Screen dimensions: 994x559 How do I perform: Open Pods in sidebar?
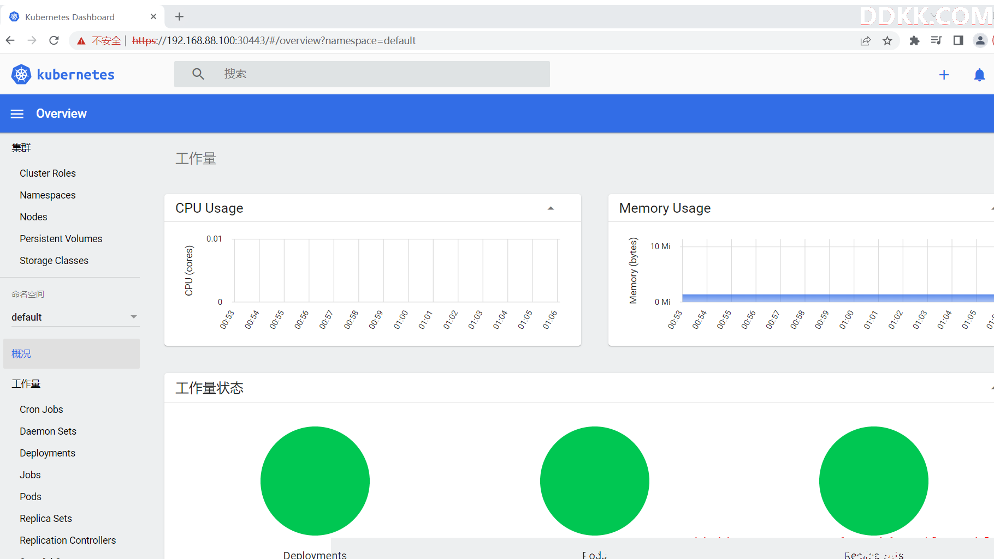pos(31,497)
